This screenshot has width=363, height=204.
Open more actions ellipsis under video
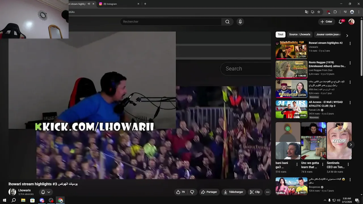(x=267, y=192)
